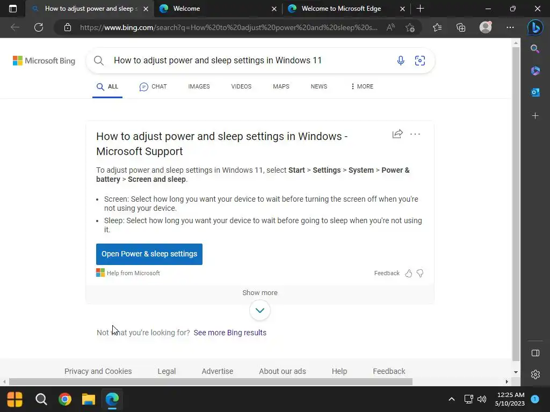Image resolution: width=550 pixels, height=412 pixels.
Task: Add a site to the sidebar
Action: click(535, 116)
